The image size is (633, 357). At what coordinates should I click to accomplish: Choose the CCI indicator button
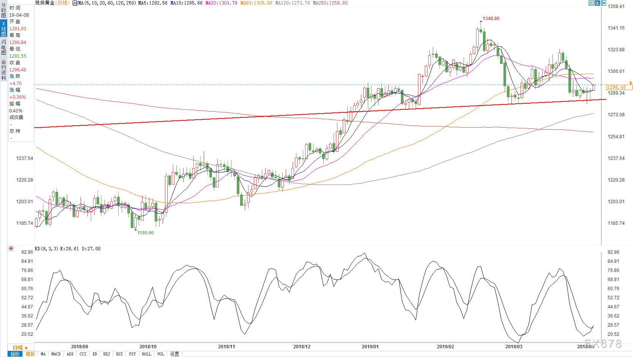pyautogui.click(x=83, y=354)
